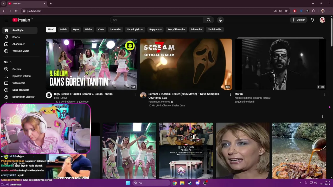The height and width of the screenshot is (187, 333).
Task: Open File Explorer from the taskbar
Action: pyautogui.click(x=182, y=183)
